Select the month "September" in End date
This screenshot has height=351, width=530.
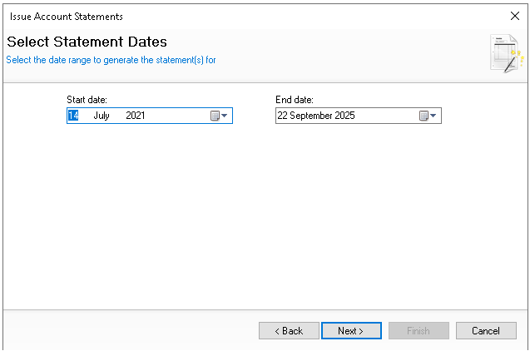pyautogui.click(x=312, y=116)
